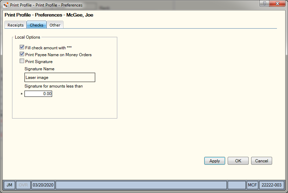Click the application icon in title bar

6,5
